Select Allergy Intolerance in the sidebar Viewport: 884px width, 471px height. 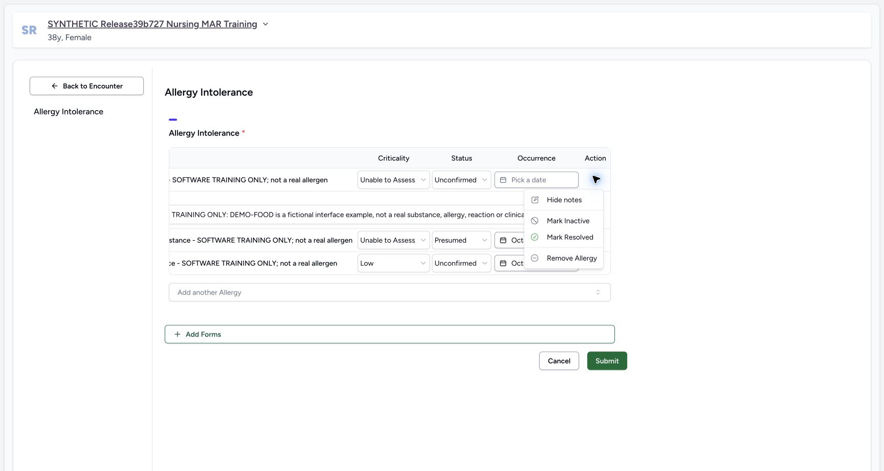(69, 111)
